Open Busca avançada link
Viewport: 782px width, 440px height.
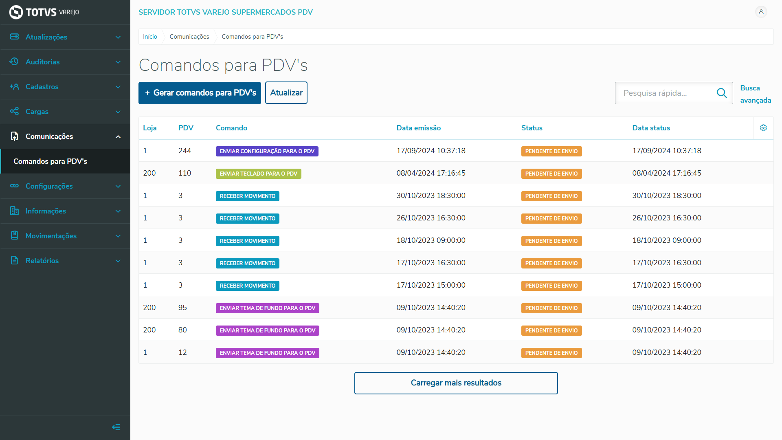coord(755,94)
